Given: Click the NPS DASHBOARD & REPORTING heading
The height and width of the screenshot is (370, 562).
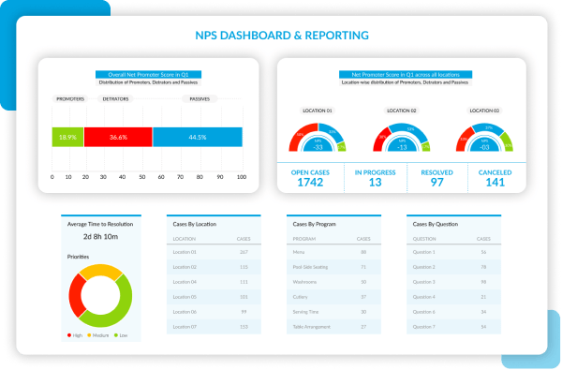Looking at the screenshot, I should (282, 36).
